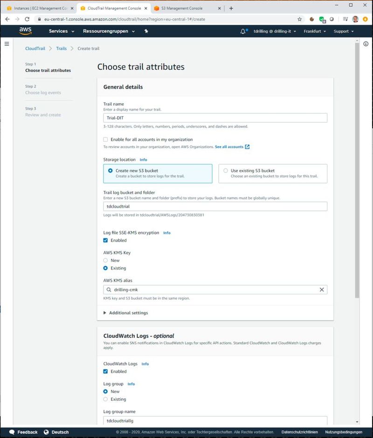The width and height of the screenshot is (373, 438).
Task: Open the hamburger side navigation menu
Action: [x=7, y=44]
